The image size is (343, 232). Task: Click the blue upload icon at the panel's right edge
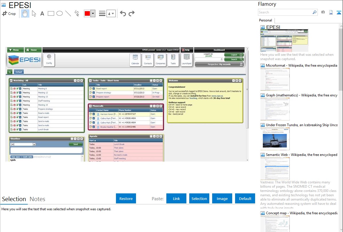pos(339,13)
